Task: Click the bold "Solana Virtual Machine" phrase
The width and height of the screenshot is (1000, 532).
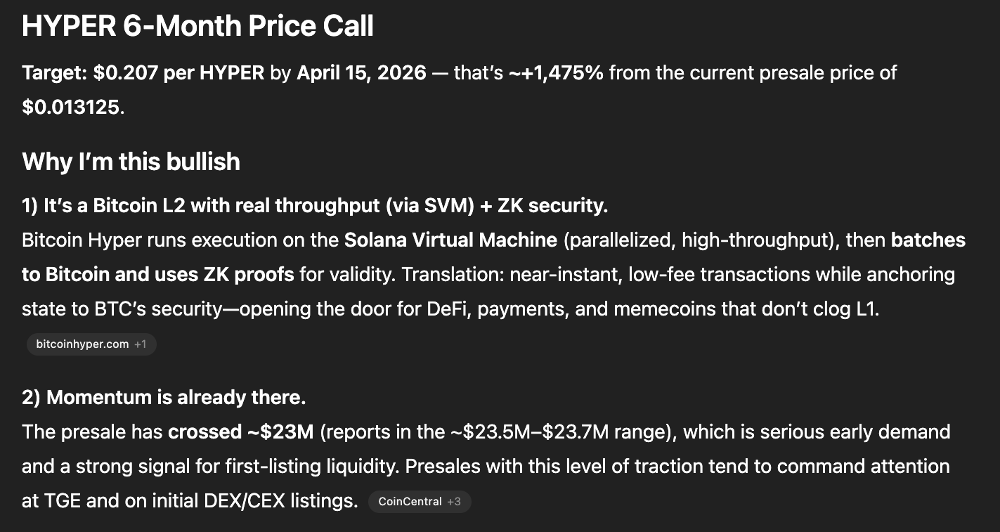Action: click(x=450, y=240)
